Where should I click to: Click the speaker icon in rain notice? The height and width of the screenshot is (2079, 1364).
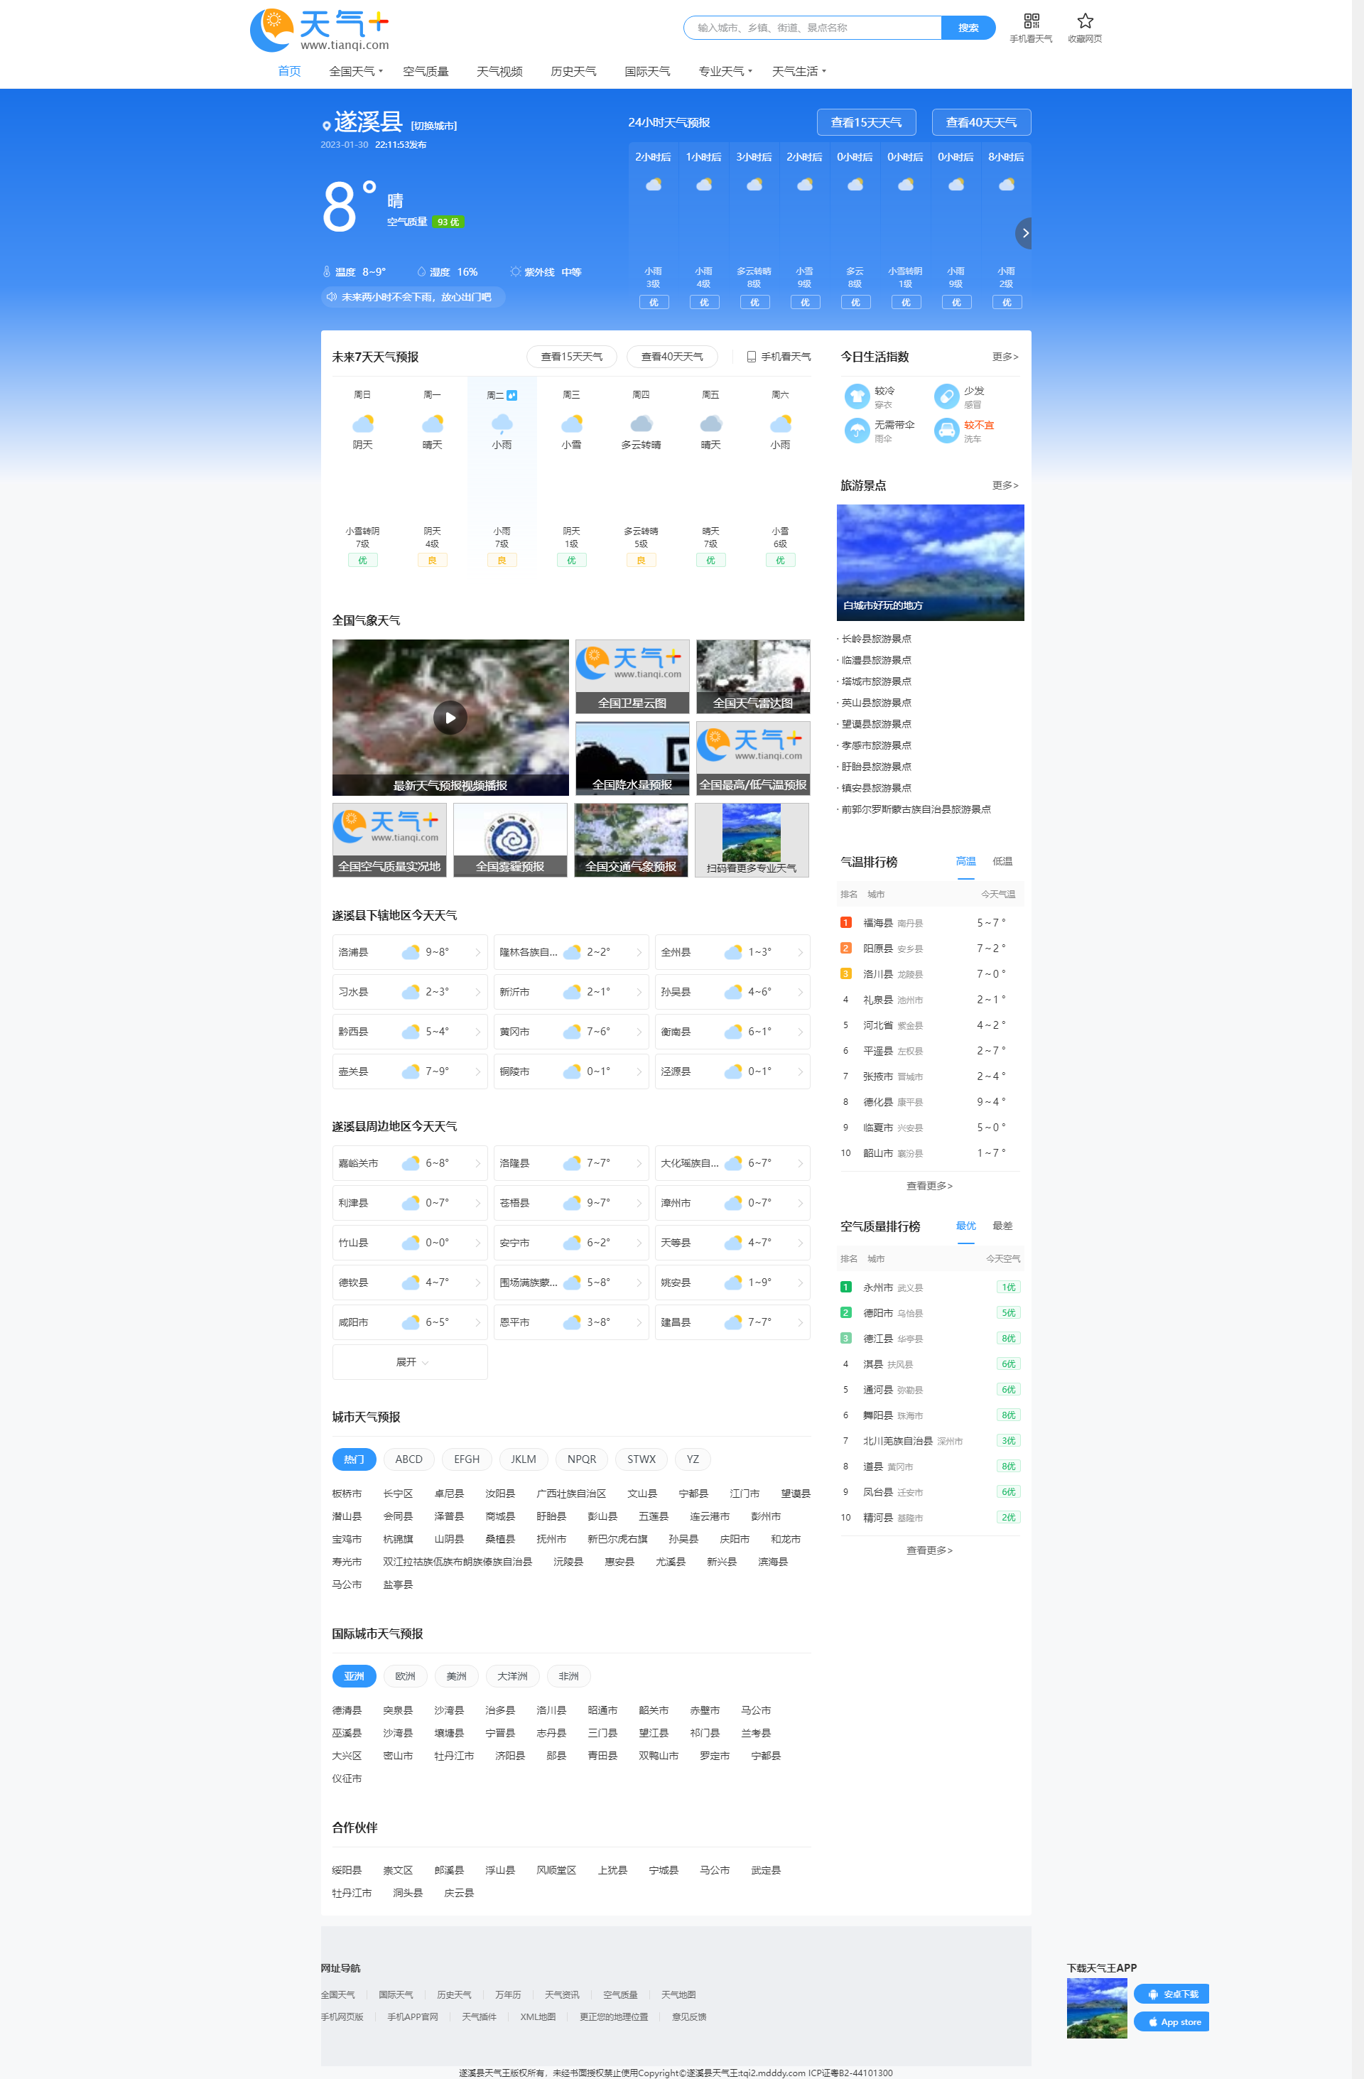332,297
